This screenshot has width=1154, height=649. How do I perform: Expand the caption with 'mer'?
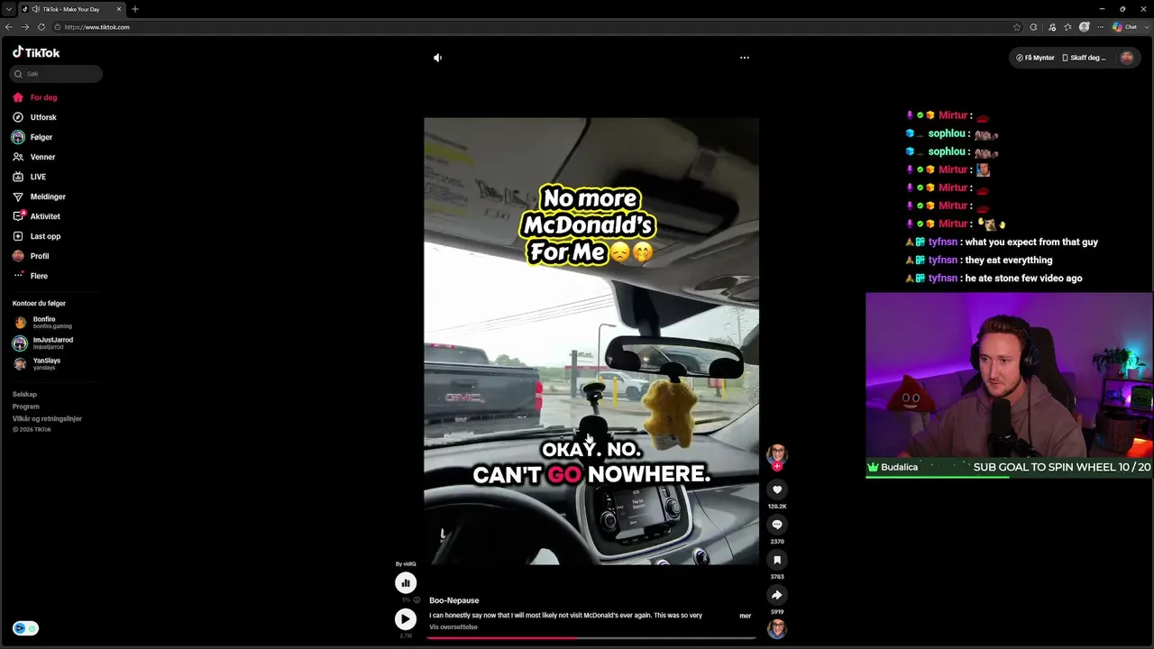746,616
